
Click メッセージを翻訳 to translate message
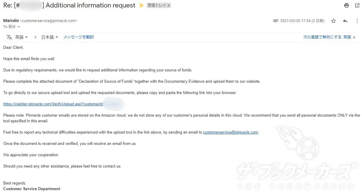[x=79, y=37]
